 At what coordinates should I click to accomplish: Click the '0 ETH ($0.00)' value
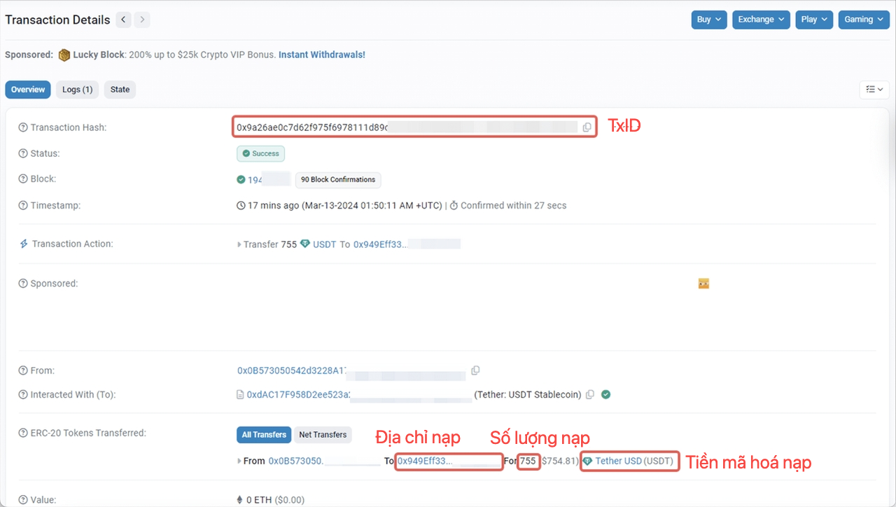click(276, 500)
